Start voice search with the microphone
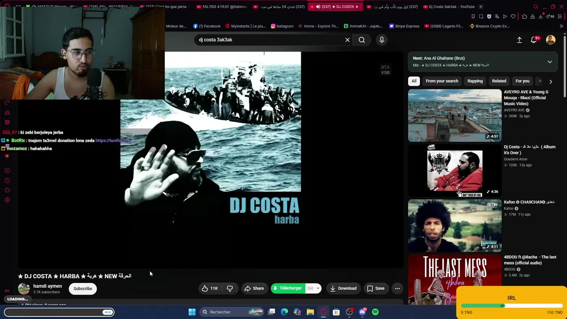567x319 pixels. click(382, 40)
